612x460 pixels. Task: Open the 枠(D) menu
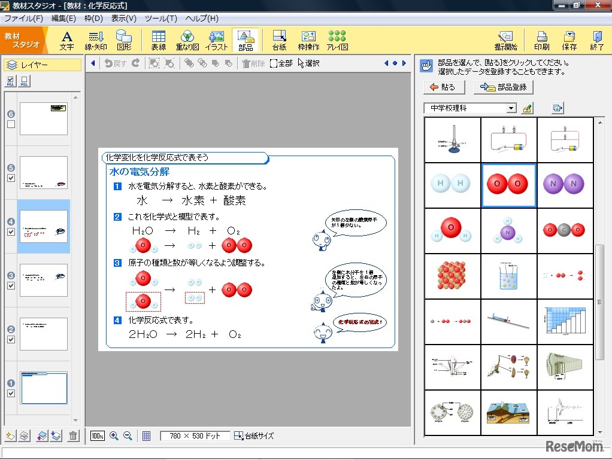[93, 19]
